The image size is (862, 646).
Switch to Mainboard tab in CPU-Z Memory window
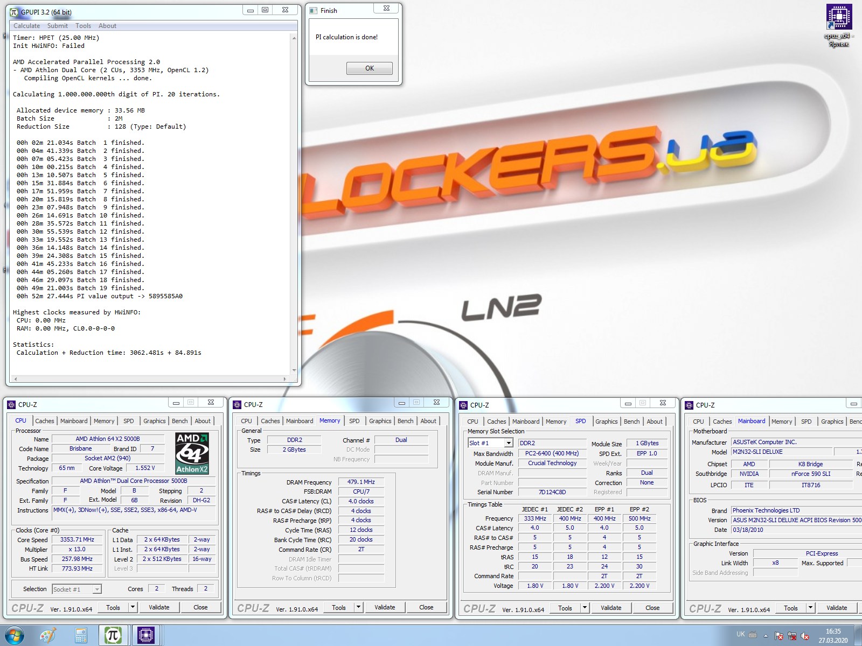300,421
